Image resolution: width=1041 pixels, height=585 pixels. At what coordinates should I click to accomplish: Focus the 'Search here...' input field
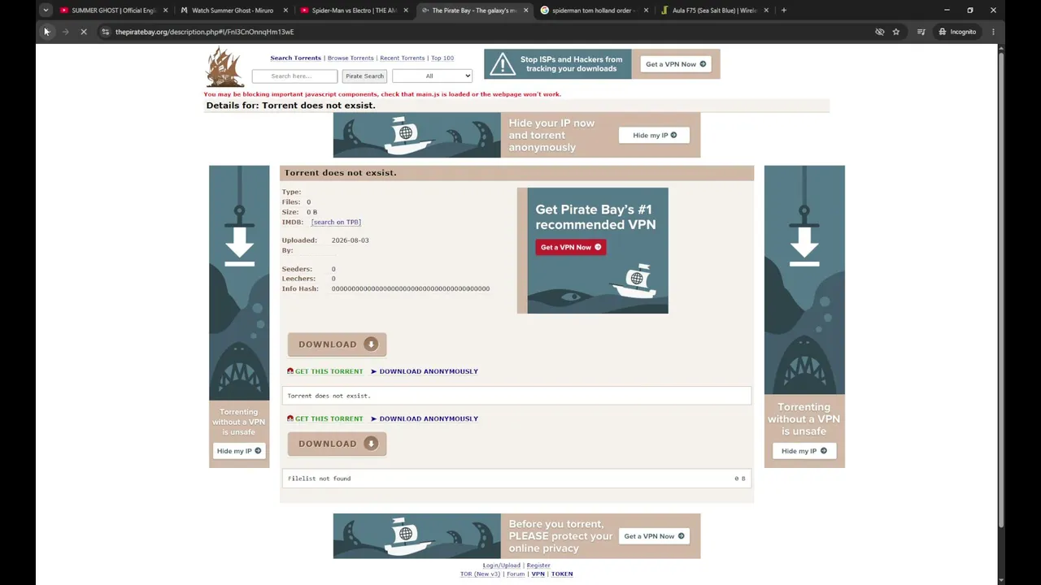pos(294,76)
